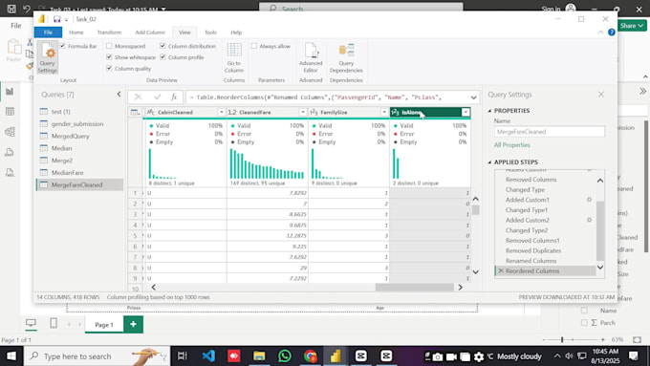This screenshot has height=366, width=650.
Task: Delete the Reordered Columns step
Action: [x=501, y=270]
